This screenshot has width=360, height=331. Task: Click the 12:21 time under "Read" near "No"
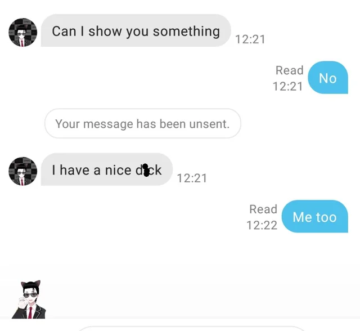pyautogui.click(x=287, y=87)
